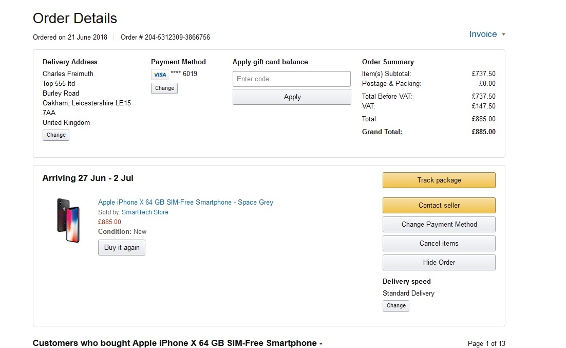Viewport: 566px width, 348px height.
Task: Change the payment method card
Action: (164, 88)
